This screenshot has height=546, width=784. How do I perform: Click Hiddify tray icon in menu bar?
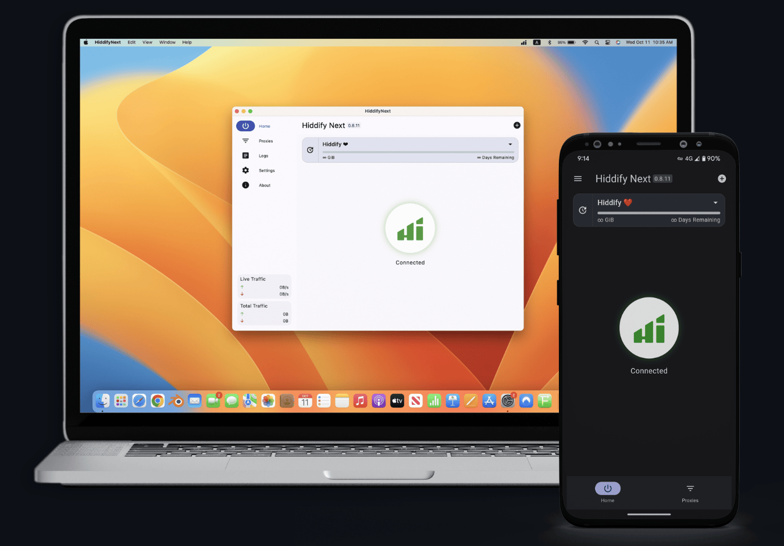click(x=524, y=42)
